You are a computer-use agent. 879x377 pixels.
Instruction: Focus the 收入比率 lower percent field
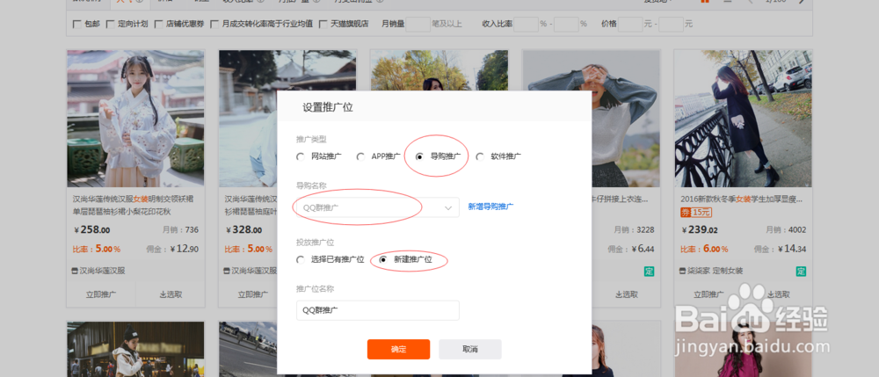click(x=526, y=24)
